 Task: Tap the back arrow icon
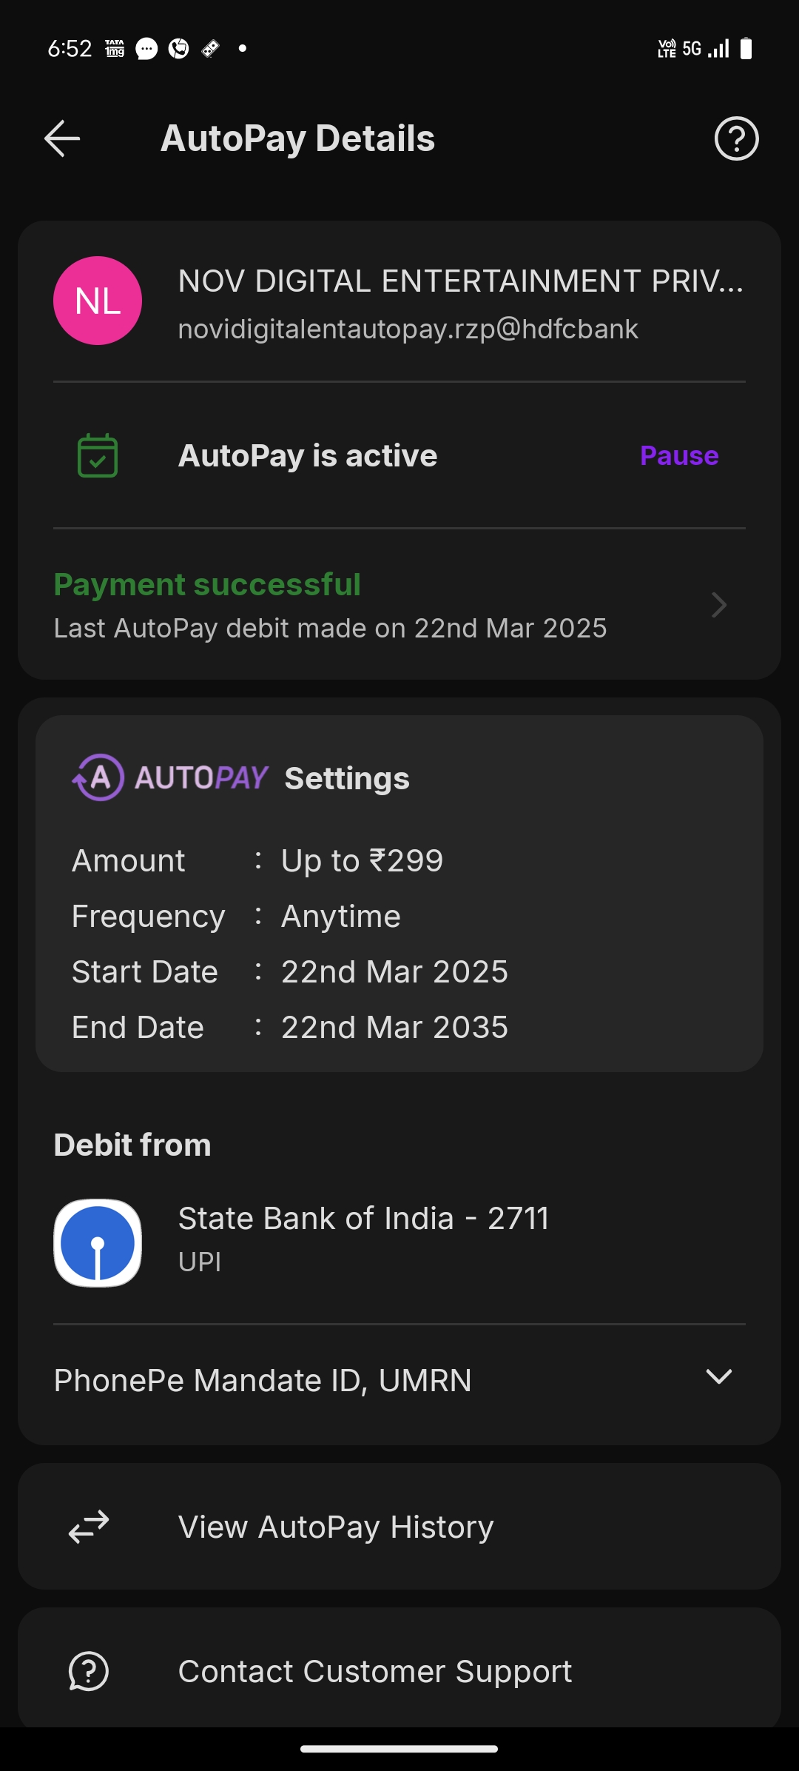pyautogui.click(x=62, y=138)
